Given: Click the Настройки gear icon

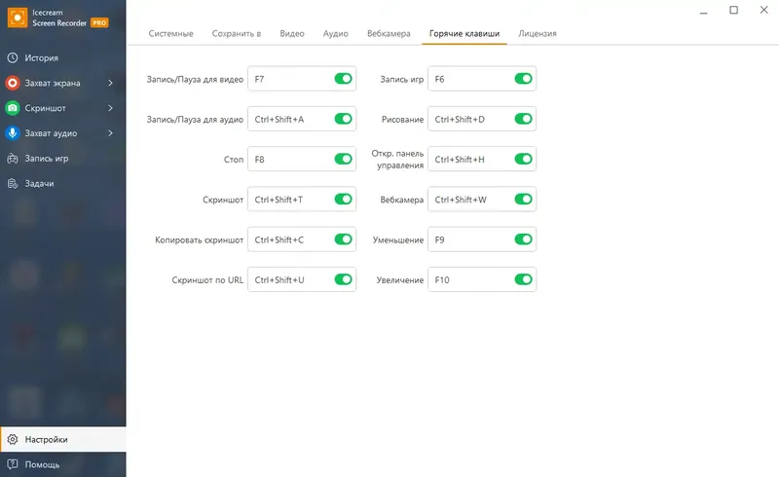Looking at the screenshot, I should (x=14, y=440).
